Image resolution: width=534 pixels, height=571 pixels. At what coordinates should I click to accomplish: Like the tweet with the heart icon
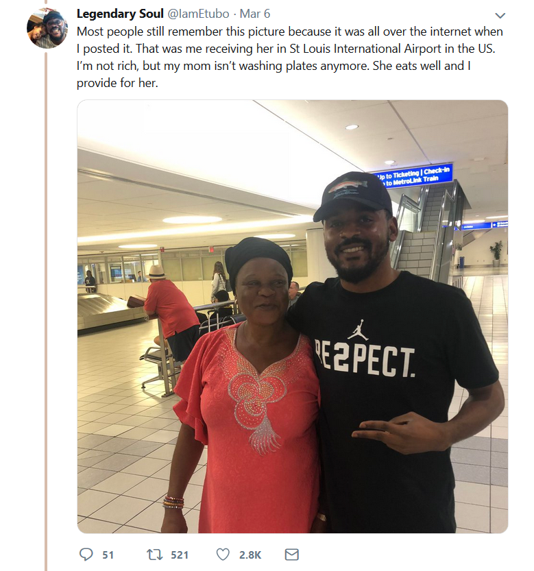[x=223, y=555]
